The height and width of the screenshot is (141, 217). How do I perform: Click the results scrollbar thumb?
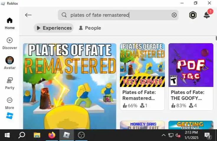(x=216, y=38)
